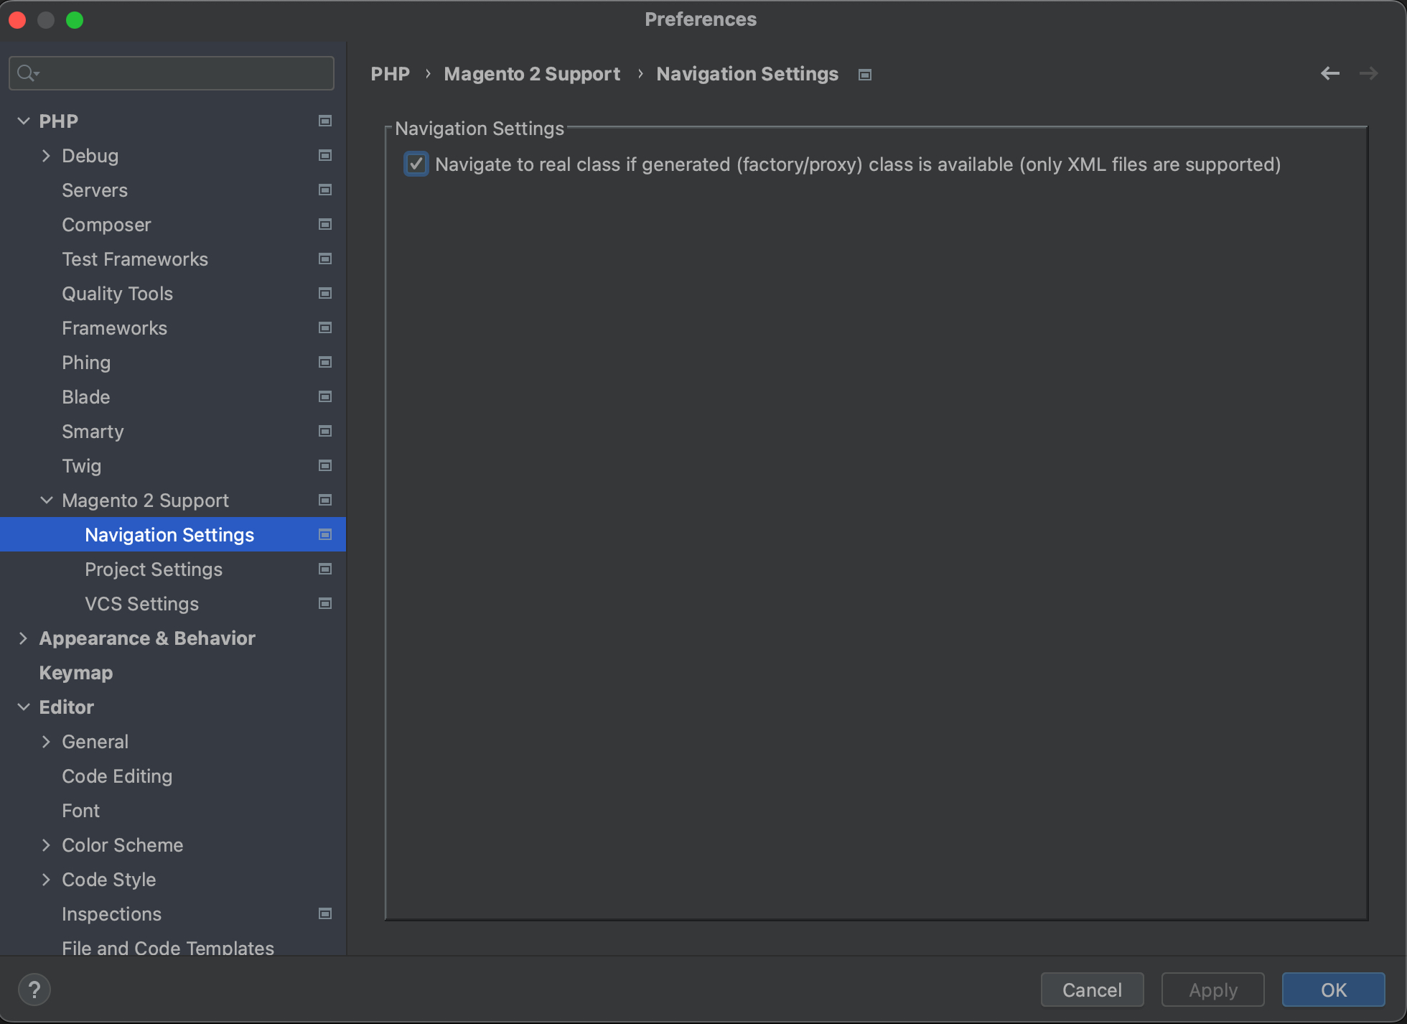Viewport: 1407px width, 1024px height.
Task: Click the Apply button
Action: click(1212, 990)
